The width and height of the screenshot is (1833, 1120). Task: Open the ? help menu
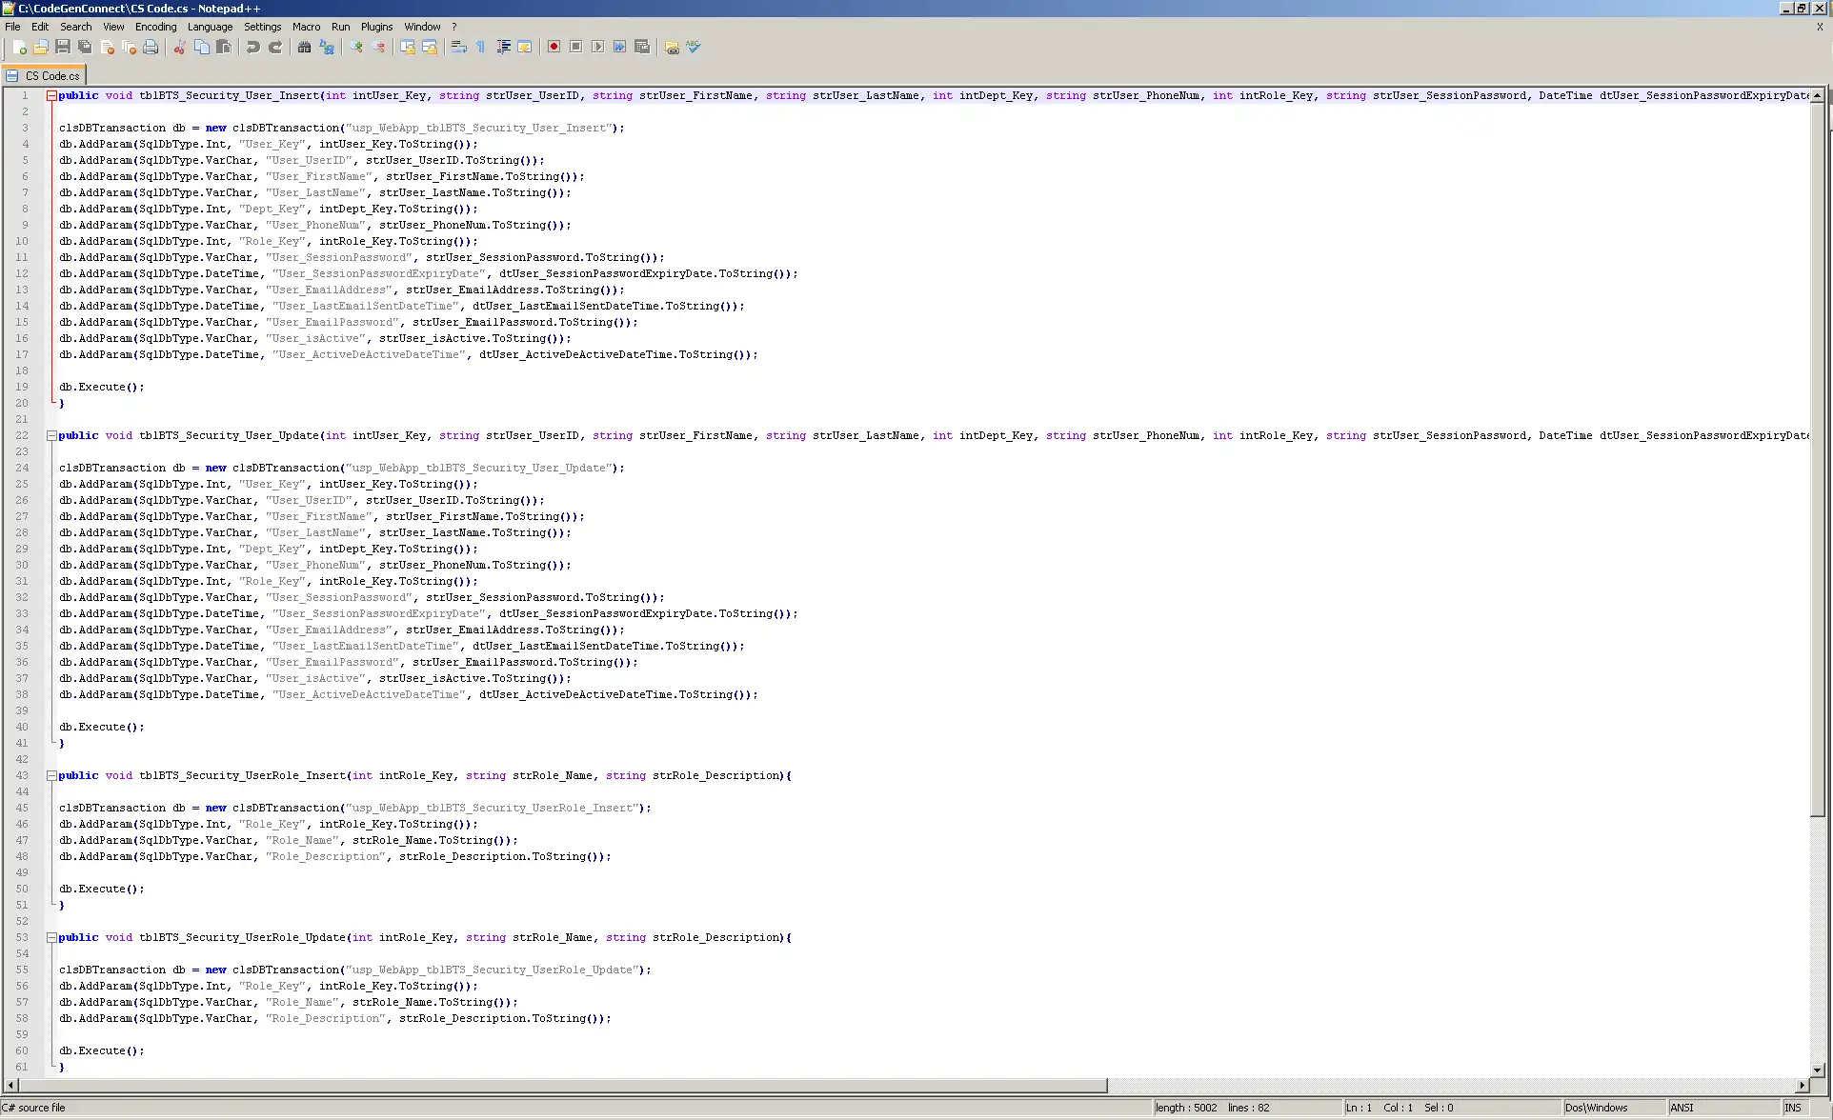454,27
